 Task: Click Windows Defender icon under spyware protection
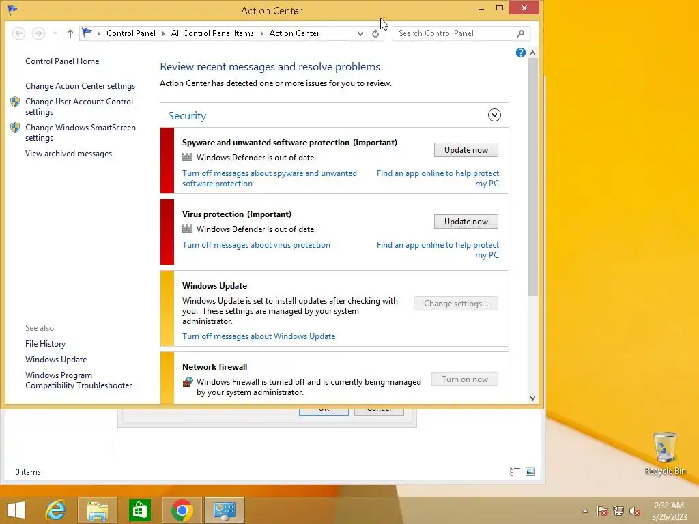coord(187,158)
